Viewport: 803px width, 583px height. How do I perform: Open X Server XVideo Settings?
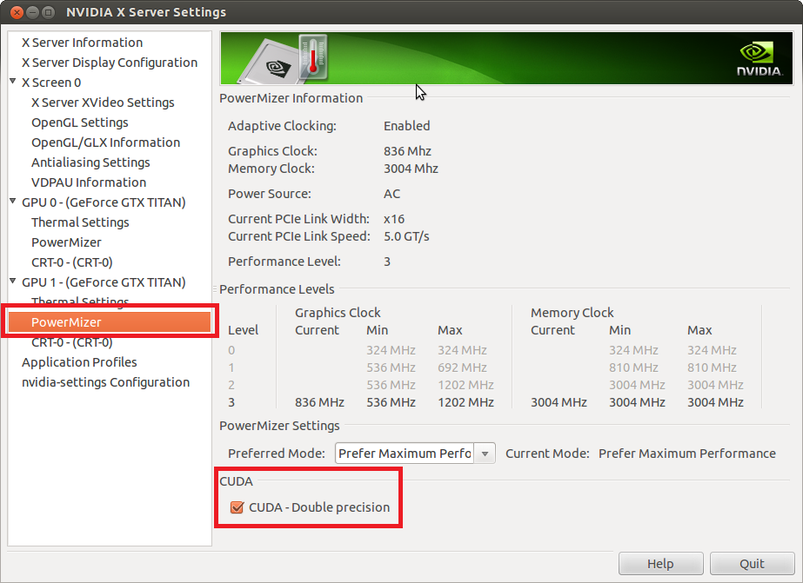pos(103,103)
